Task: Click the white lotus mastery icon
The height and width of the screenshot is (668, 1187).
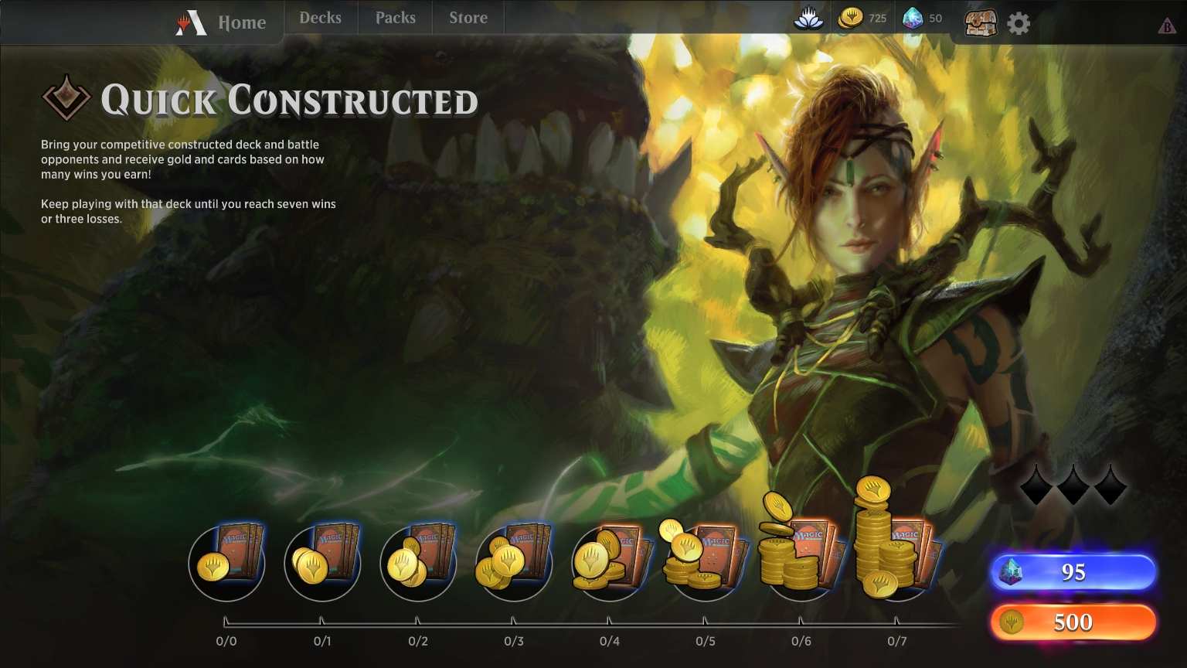Action: pos(809,19)
